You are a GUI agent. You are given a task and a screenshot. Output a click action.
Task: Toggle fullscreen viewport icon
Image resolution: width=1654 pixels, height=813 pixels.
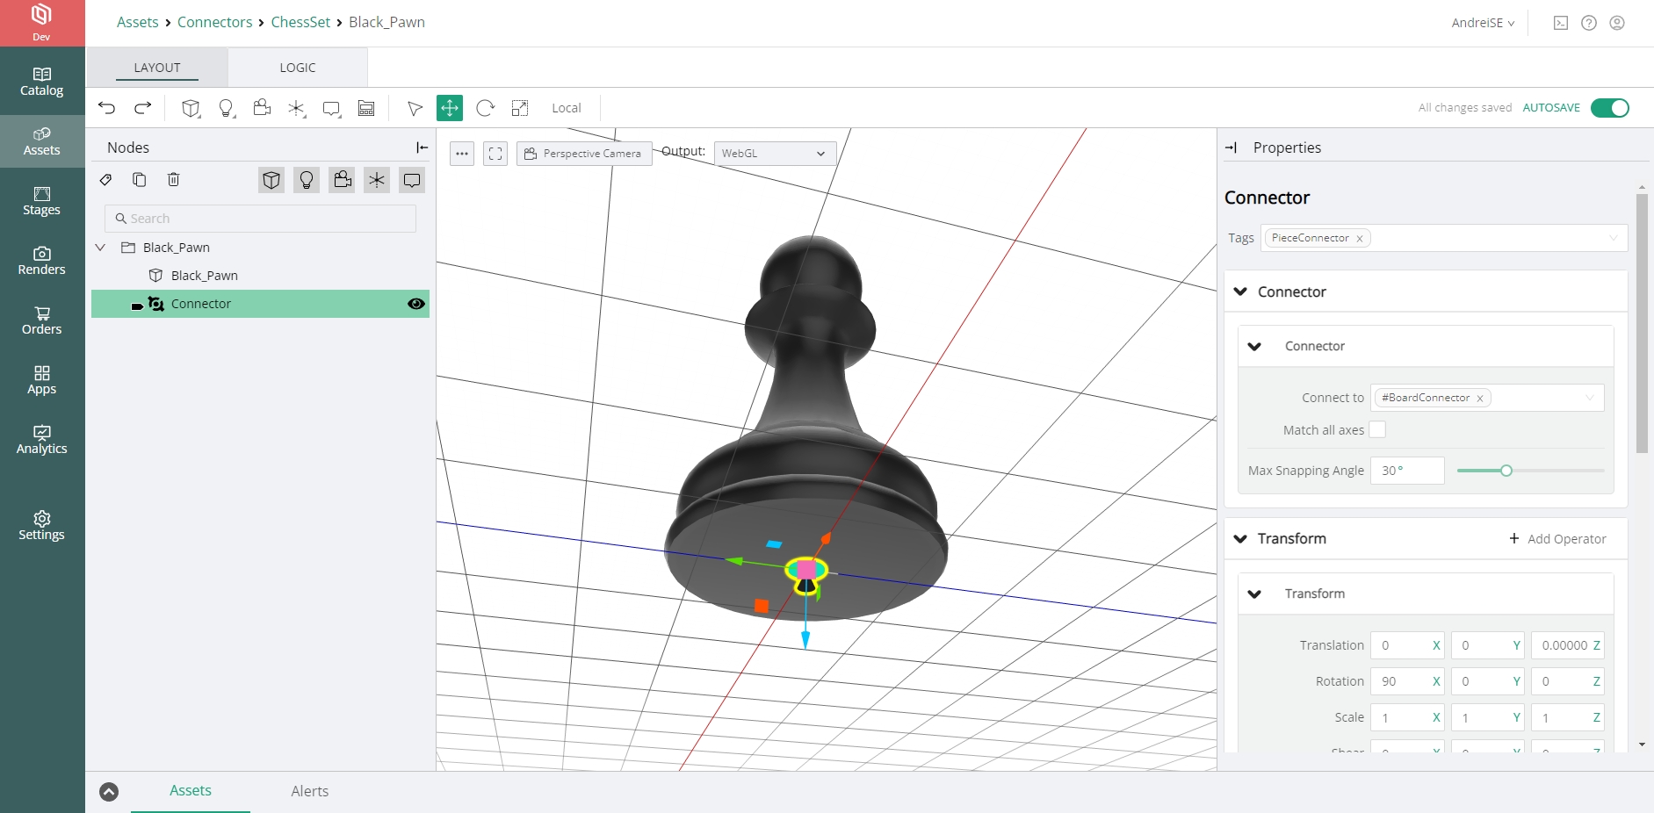495,154
